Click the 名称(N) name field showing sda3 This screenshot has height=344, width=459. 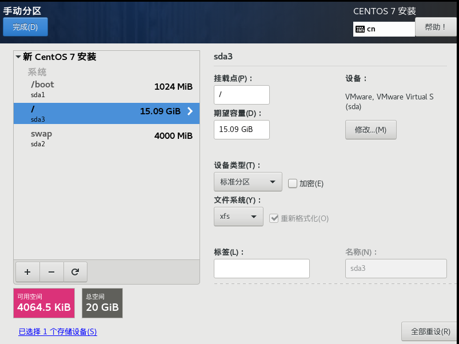396,269
